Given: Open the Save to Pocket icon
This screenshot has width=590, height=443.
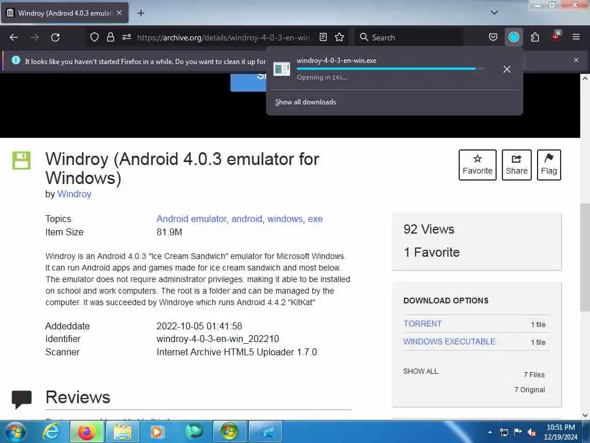Looking at the screenshot, I should click(493, 37).
